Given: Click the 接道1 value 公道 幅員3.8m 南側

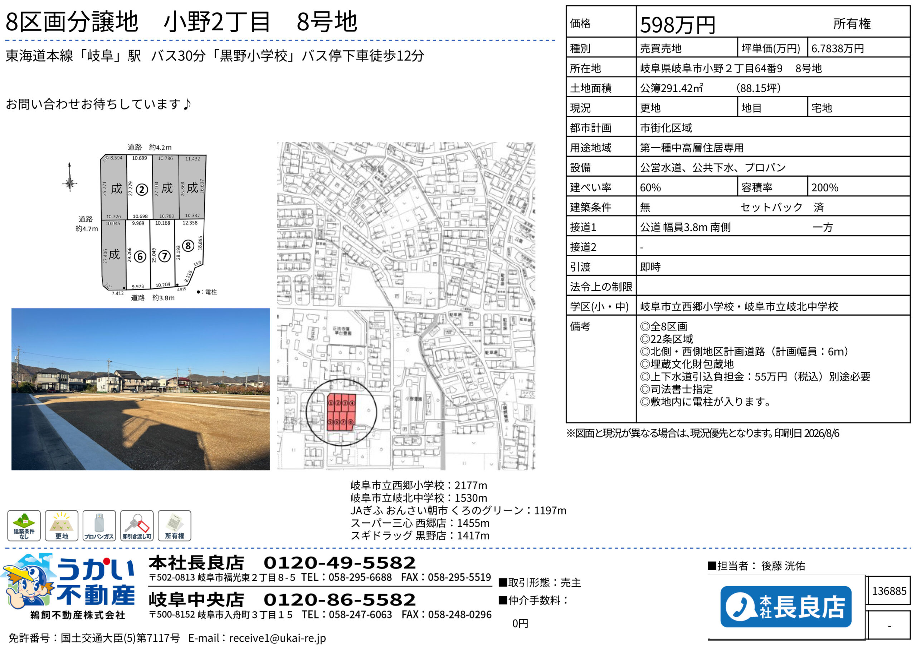Looking at the screenshot, I should (x=686, y=227).
